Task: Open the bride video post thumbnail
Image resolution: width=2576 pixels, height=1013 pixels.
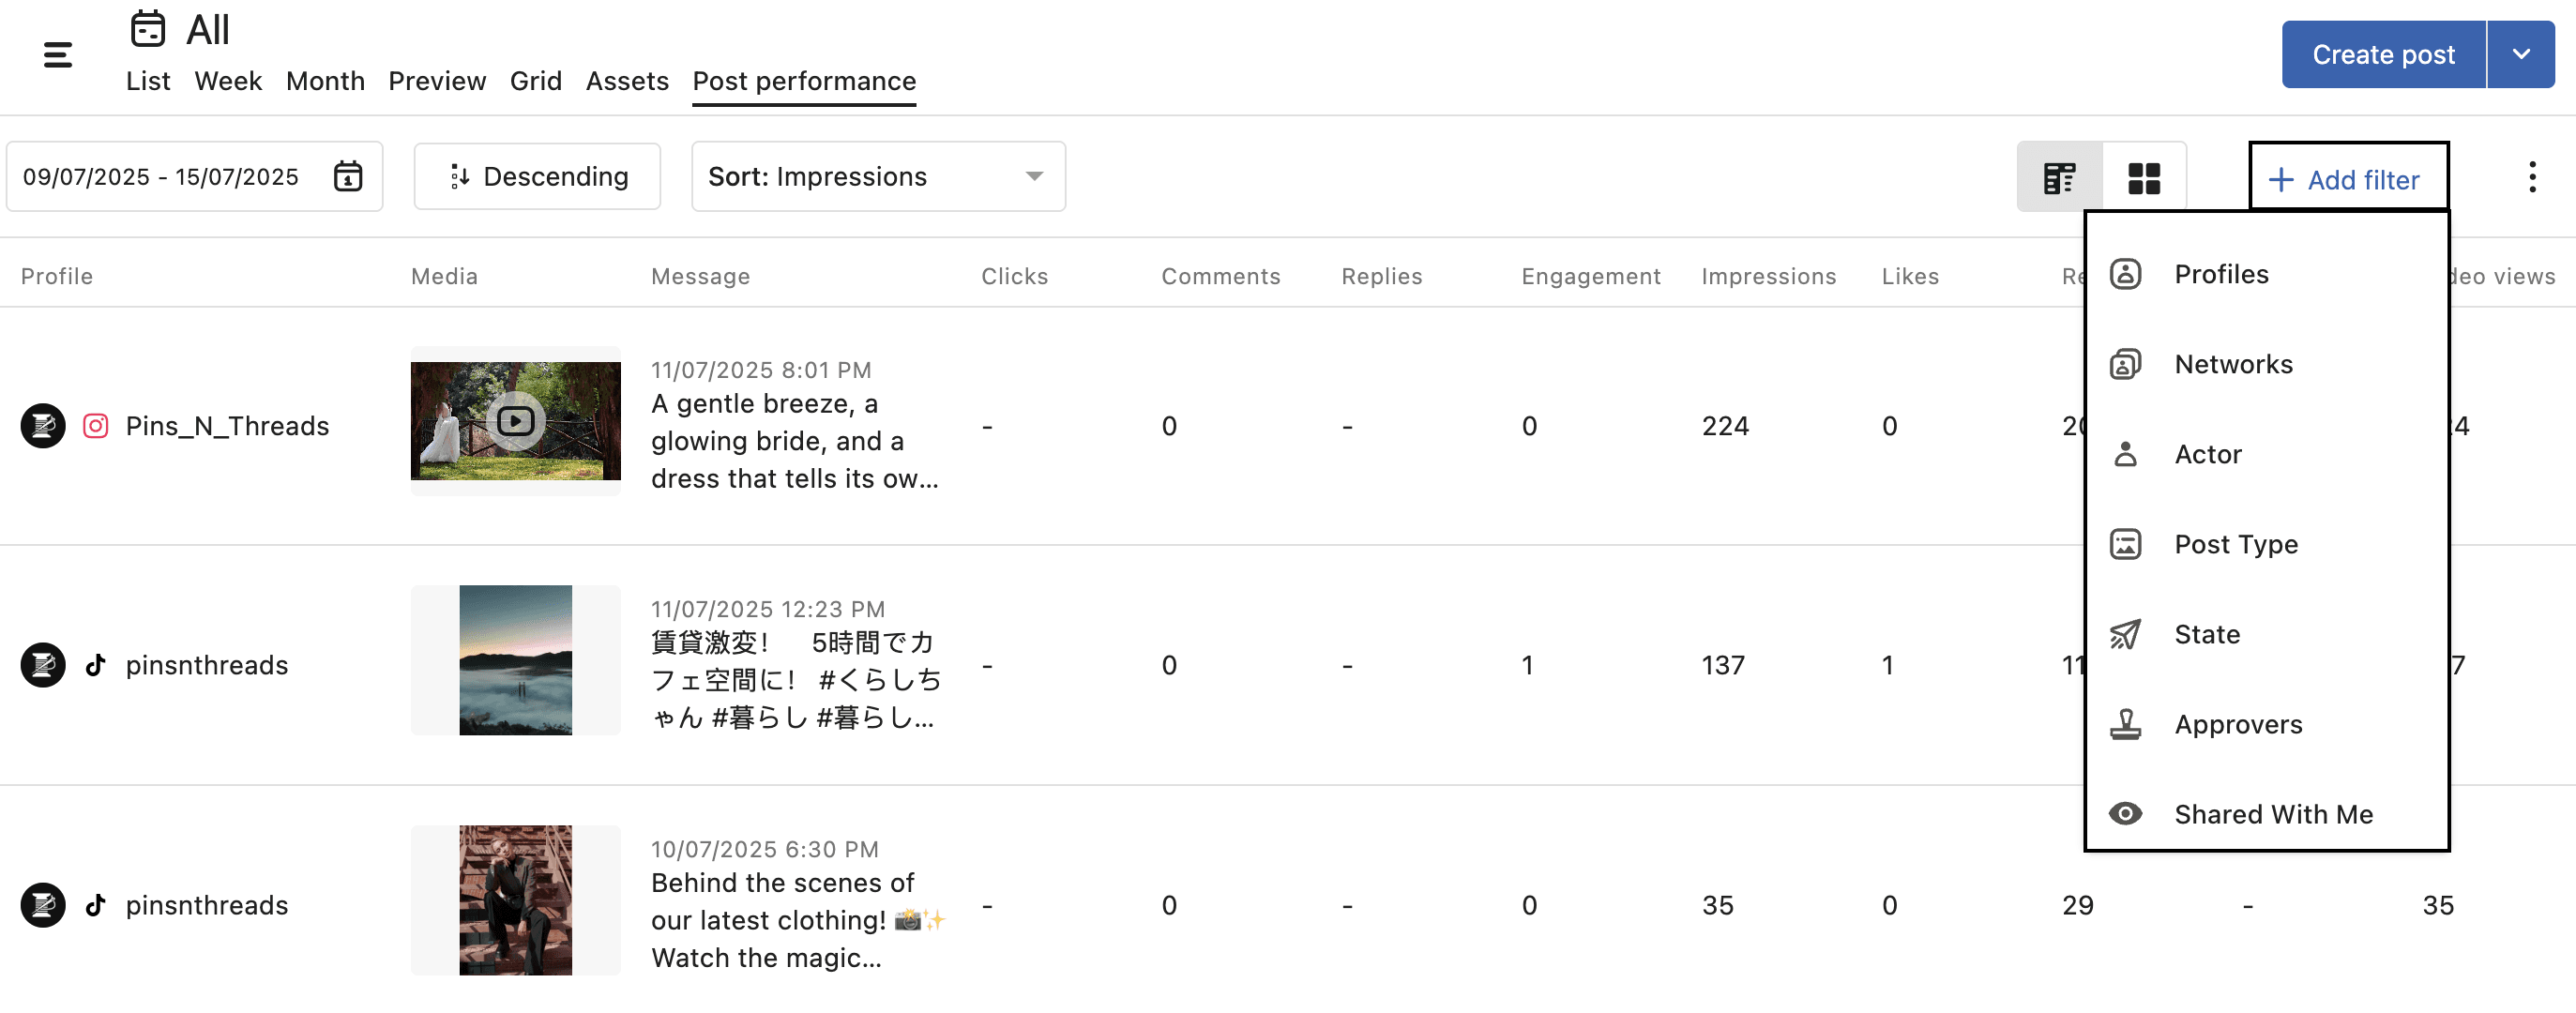Action: pos(515,421)
